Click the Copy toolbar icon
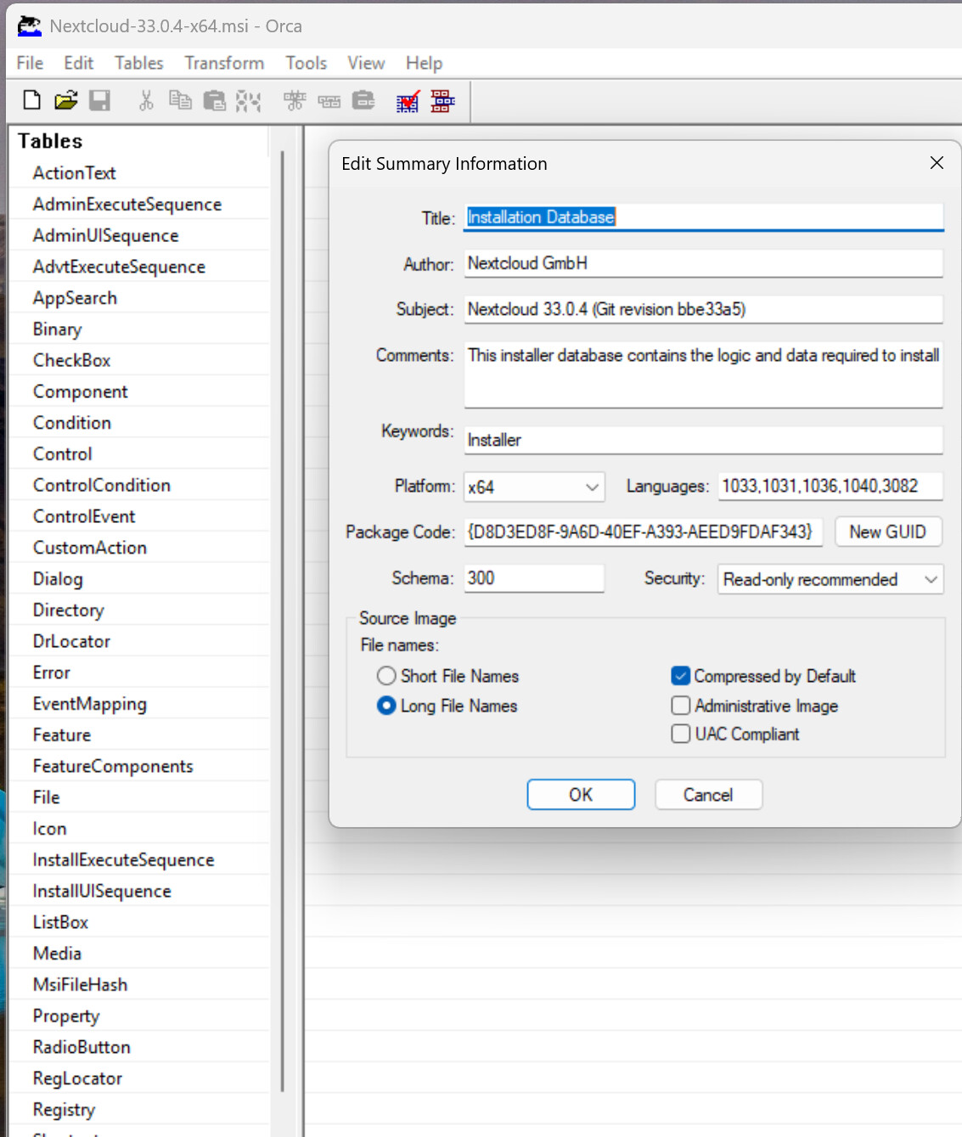Image resolution: width=962 pixels, height=1137 pixels. pyautogui.click(x=180, y=100)
